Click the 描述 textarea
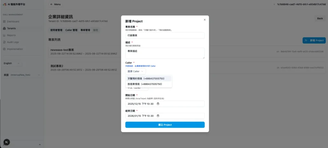Screen dimensions: 328x148 coord(165,53)
